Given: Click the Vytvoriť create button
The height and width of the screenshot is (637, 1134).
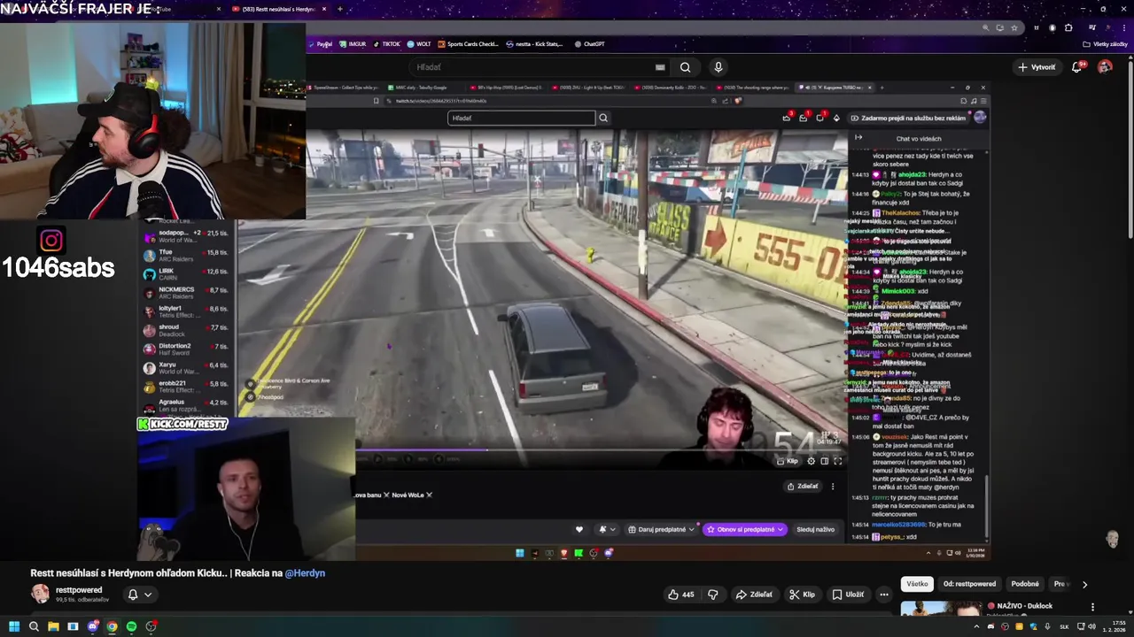Looking at the screenshot, I should coord(1037,67).
